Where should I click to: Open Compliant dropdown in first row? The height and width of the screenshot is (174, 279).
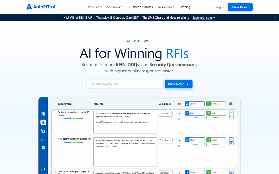[x=166, y=114]
